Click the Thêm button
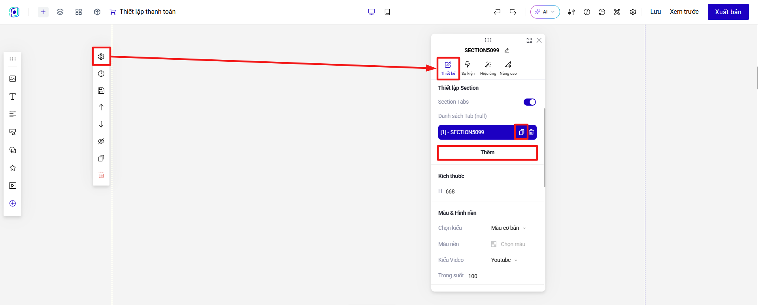The image size is (758, 305). coord(487,152)
